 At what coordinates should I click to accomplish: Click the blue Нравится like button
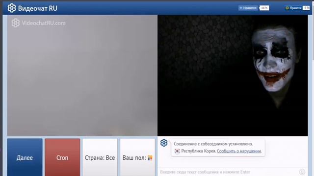248,8
